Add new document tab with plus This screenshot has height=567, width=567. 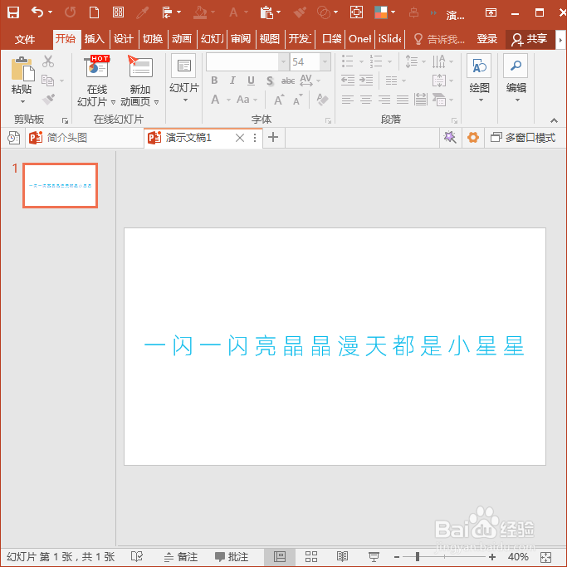click(x=273, y=138)
